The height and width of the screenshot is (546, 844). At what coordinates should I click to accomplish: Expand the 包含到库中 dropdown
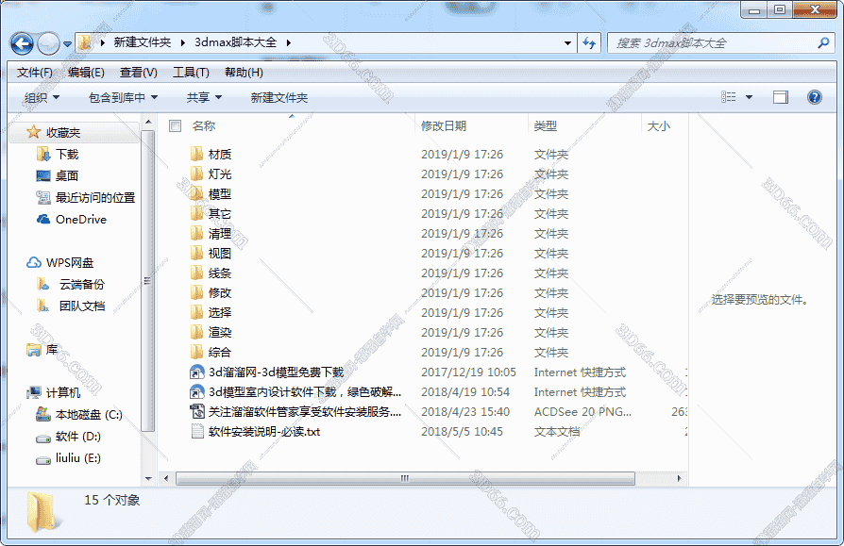pos(123,97)
